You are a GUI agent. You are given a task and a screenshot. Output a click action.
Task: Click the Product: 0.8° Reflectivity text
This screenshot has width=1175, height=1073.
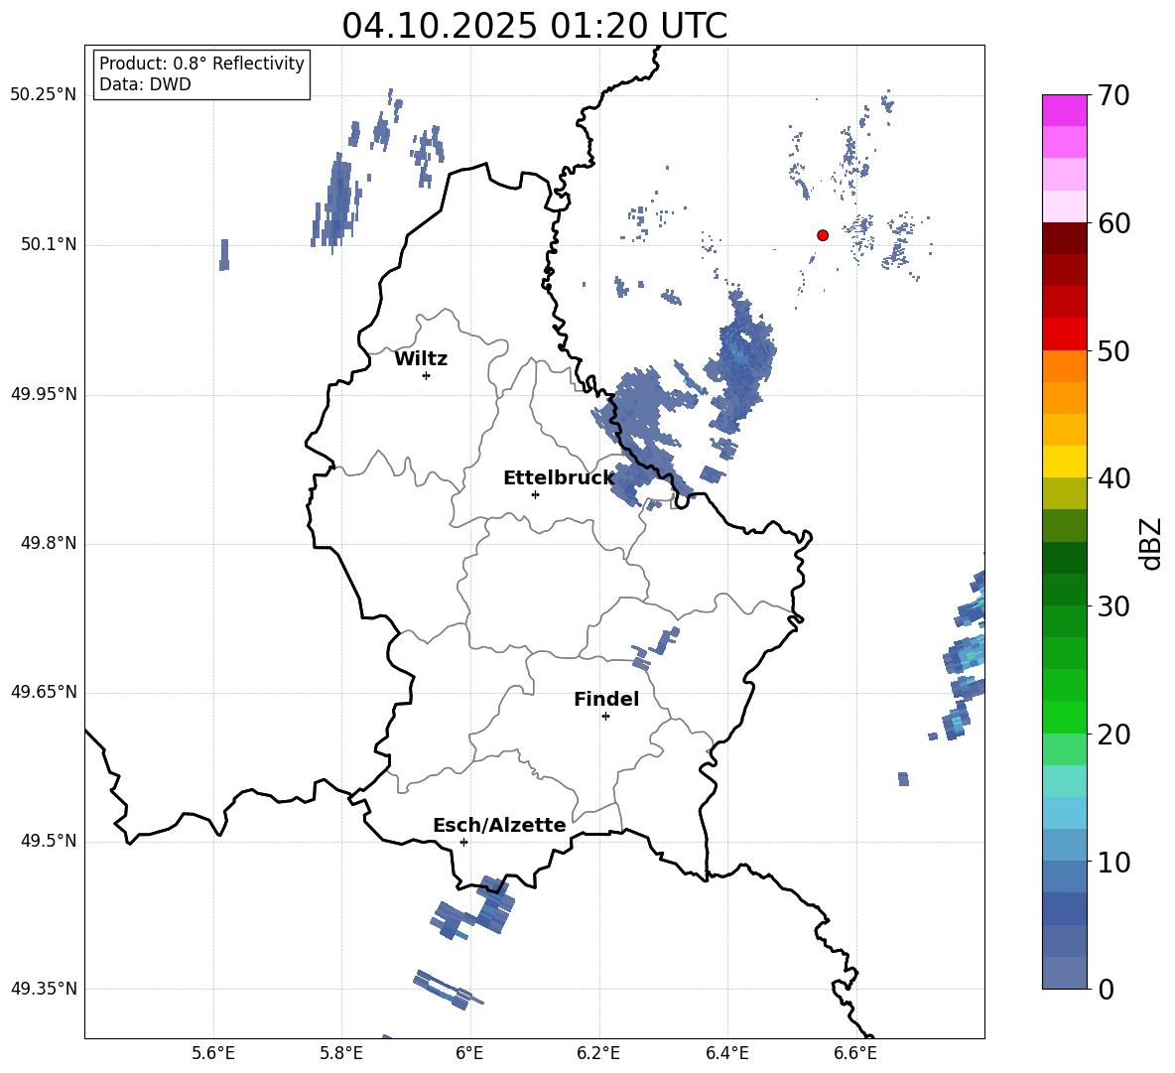tap(201, 64)
